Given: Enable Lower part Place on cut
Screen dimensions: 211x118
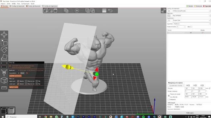Looking at the screenshot, I should click(x=26, y=84).
